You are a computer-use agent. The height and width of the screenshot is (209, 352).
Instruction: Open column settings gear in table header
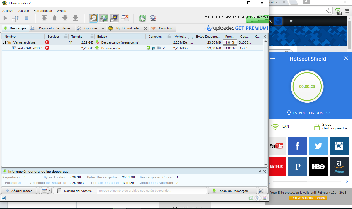tap(265, 37)
